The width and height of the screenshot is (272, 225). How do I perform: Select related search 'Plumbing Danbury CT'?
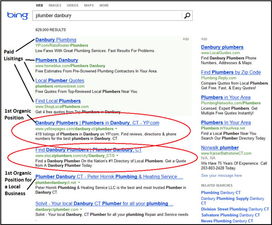[x=221, y=193]
